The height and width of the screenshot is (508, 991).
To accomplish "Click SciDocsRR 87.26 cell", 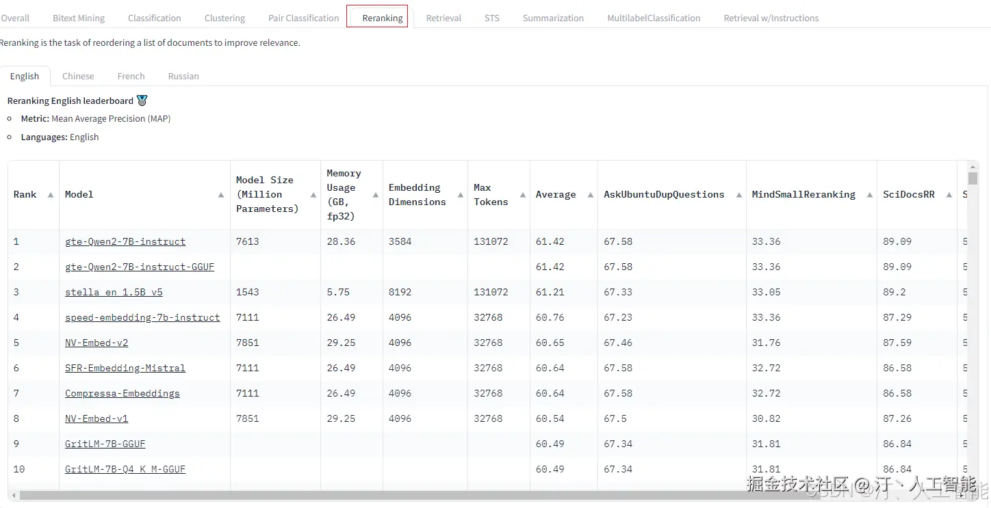I will (x=897, y=418).
